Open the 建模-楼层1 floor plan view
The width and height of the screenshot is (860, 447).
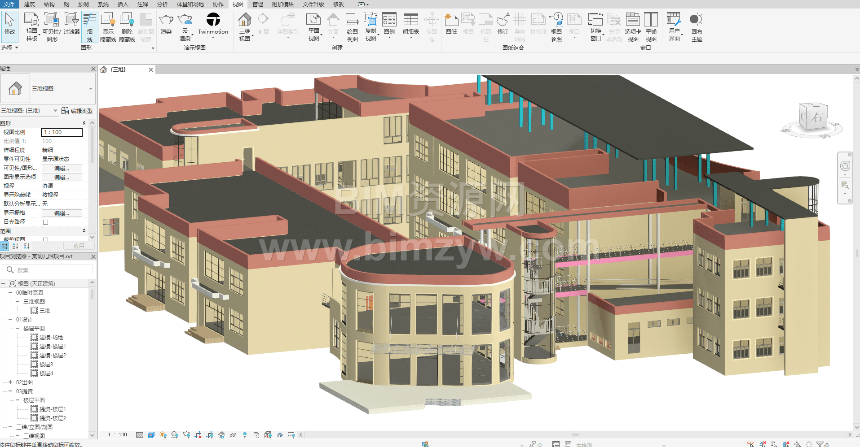(x=52, y=347)
